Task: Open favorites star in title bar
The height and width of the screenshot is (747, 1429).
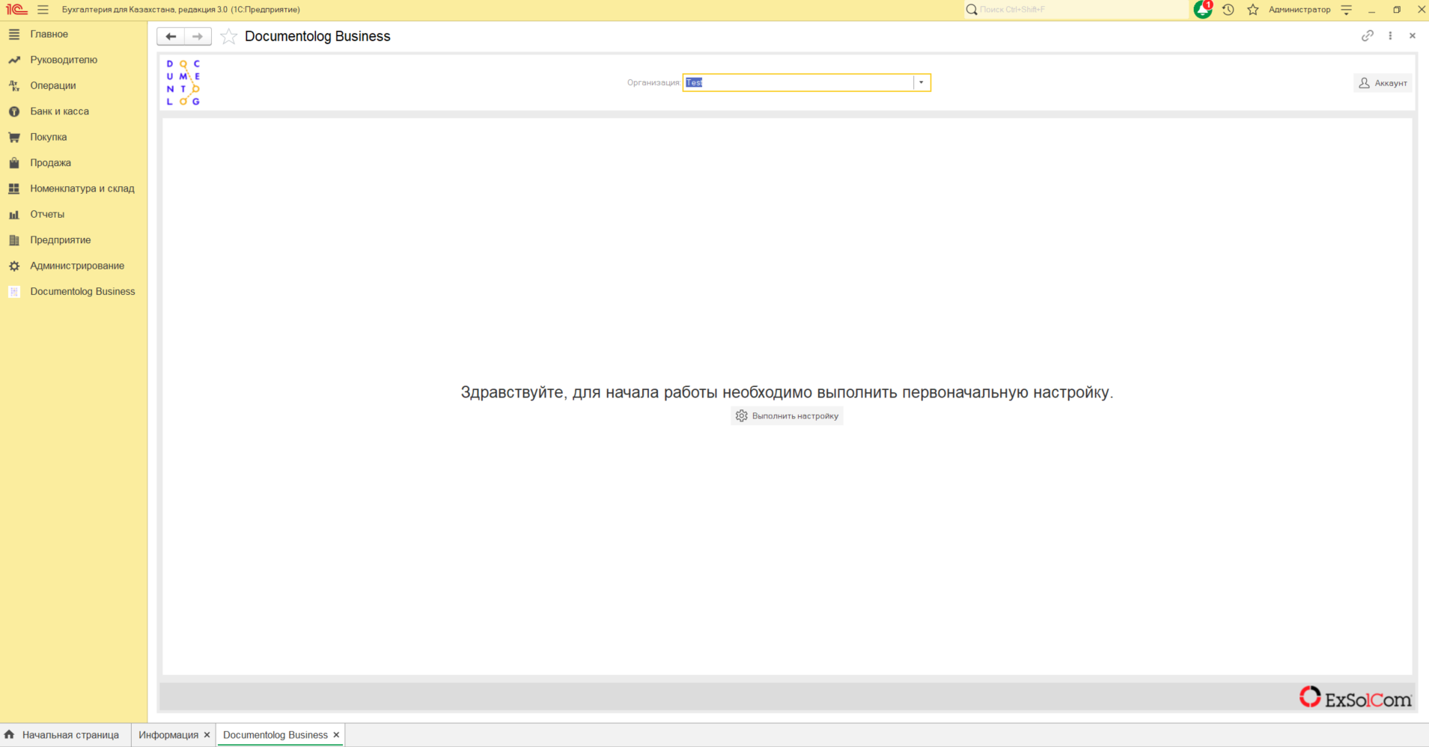Action: pyautogui.click(x=1253, y=10)
